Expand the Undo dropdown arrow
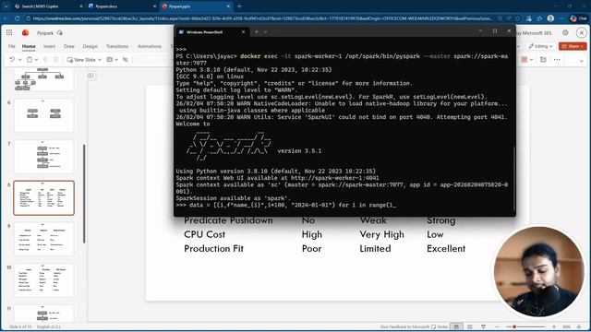 19,59
